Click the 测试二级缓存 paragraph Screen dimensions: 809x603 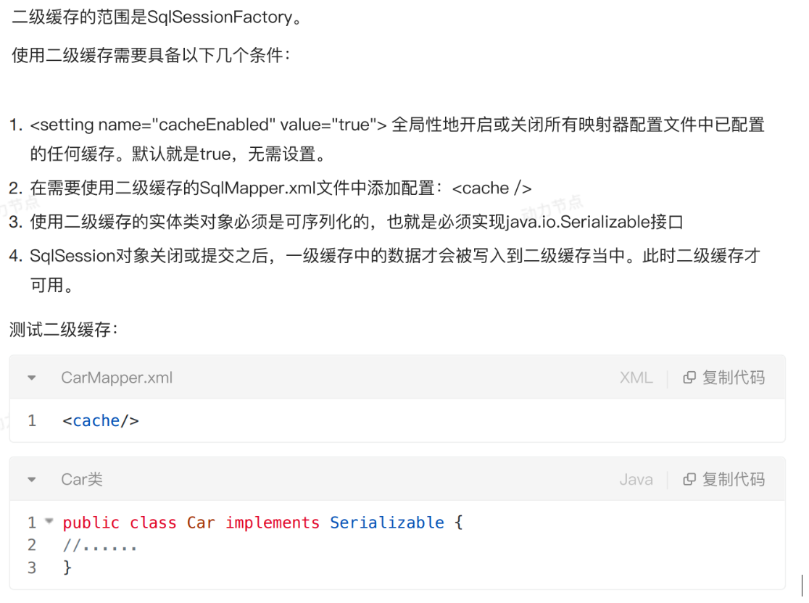coord(64,329)
